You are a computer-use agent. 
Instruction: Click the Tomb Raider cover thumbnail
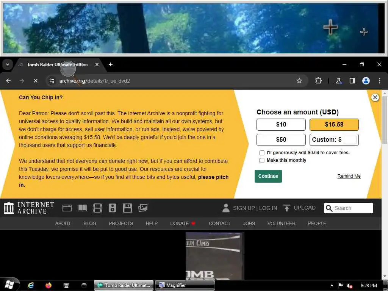pos(215,256)
